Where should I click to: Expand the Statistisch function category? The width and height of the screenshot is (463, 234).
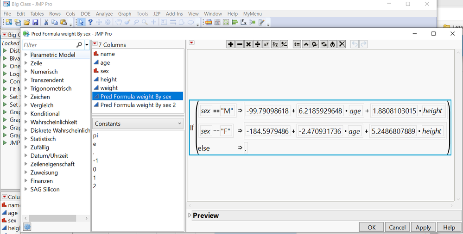pyautogui.click(x=26, y=139)
